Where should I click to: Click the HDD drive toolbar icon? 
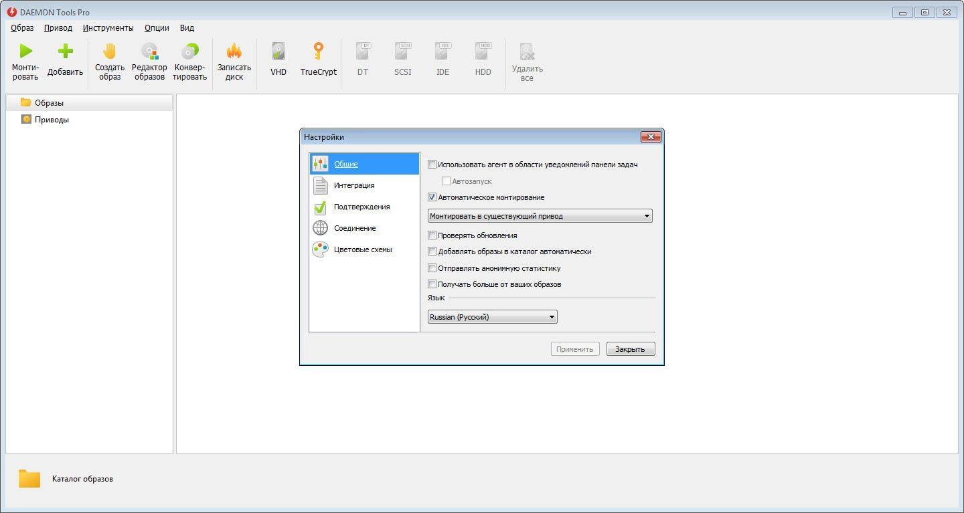pyautogui.click(x=483, y=51)
